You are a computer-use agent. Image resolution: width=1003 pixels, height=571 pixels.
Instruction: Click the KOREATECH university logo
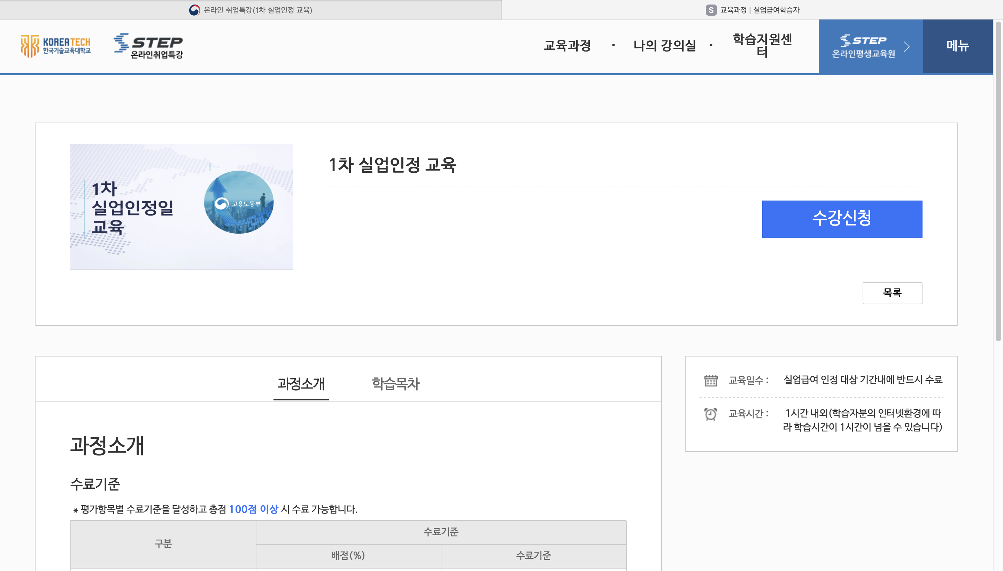[x=55, y=46]
